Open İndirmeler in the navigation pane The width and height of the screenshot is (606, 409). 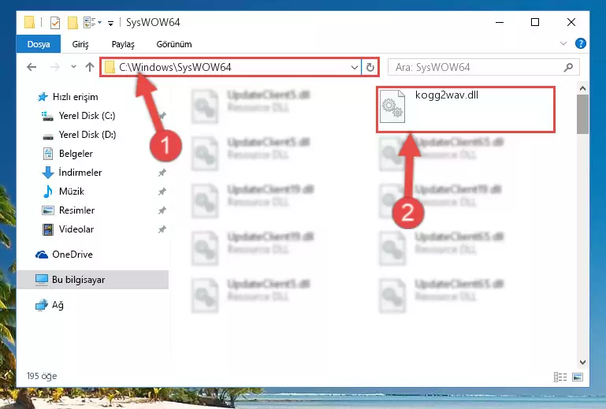[x=80, y=173]
